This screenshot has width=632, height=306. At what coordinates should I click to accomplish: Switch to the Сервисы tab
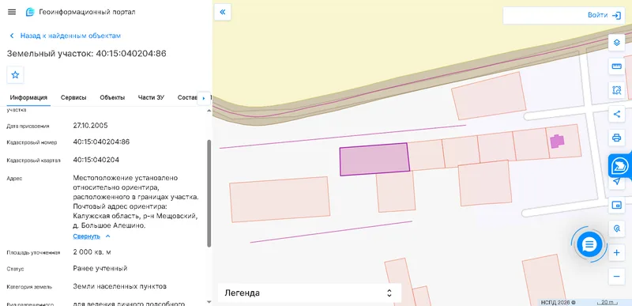pos(73,97)
